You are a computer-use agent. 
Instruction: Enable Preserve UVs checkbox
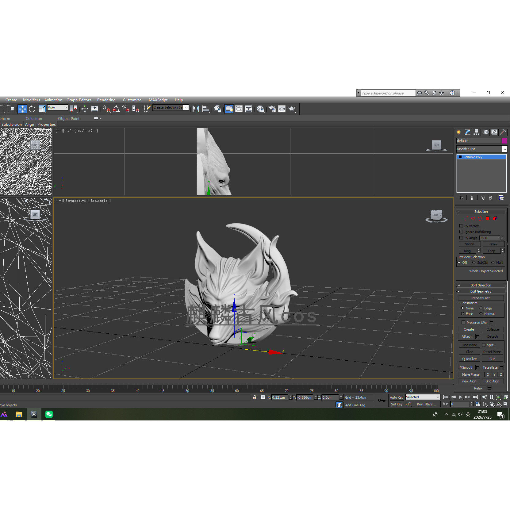pos(463,322)
